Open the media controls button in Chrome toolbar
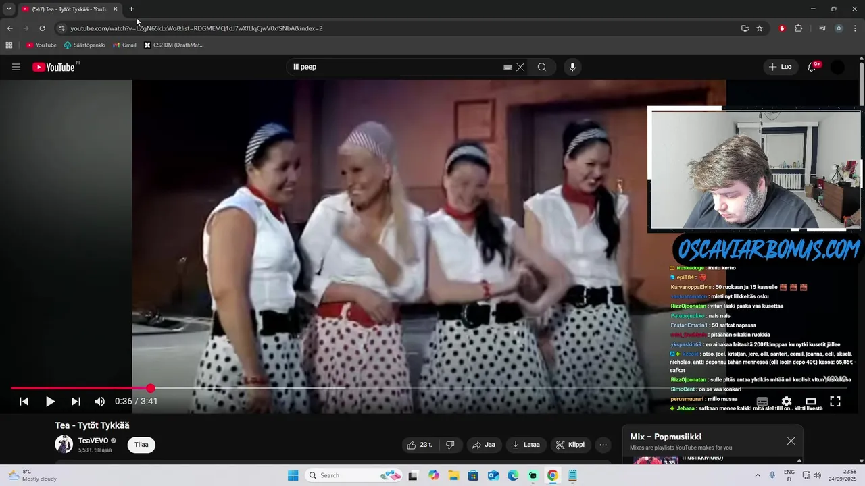Screen dimensions: 865x486 tap(822, 28)
